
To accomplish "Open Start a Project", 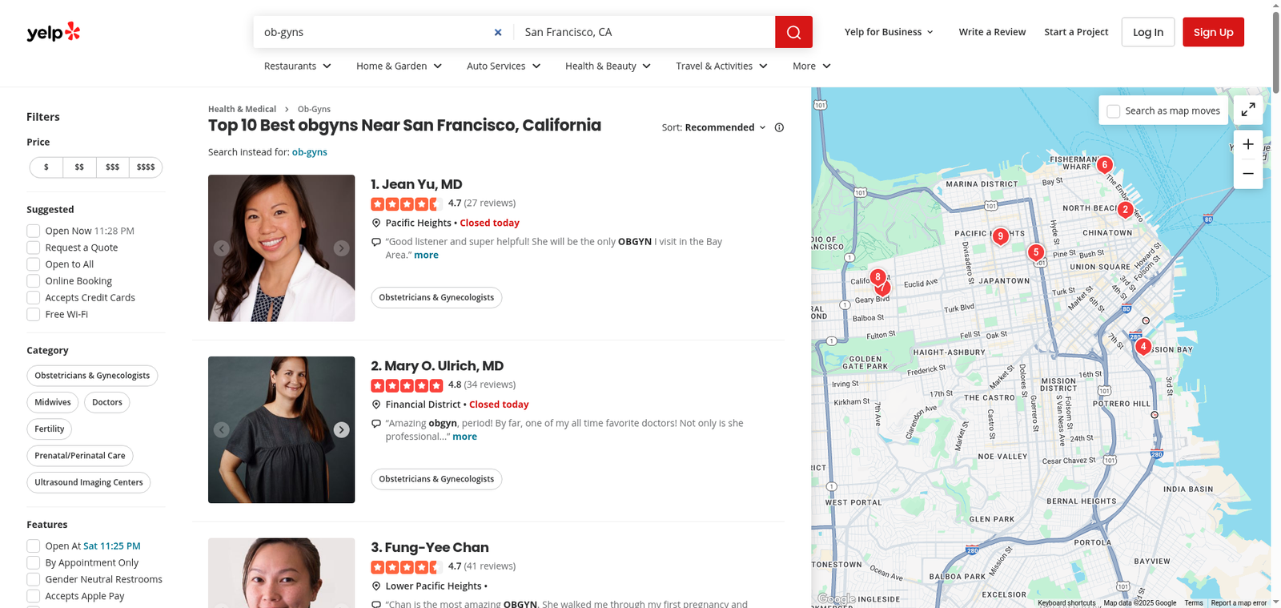I will coord(1076,32).
